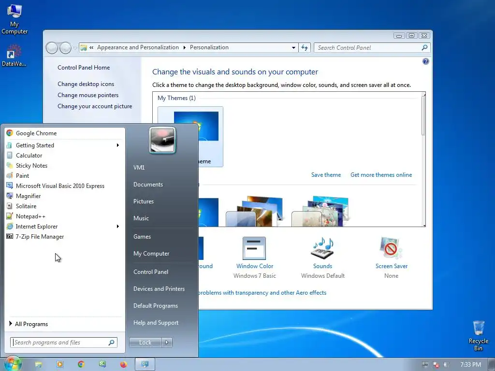
Task: Expand Internet Explorer jump list arrow
Action: (x=118, y=227)
